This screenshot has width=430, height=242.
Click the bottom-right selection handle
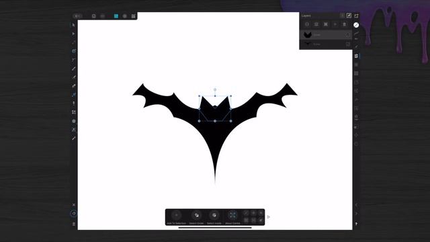(x=231, y=121)
